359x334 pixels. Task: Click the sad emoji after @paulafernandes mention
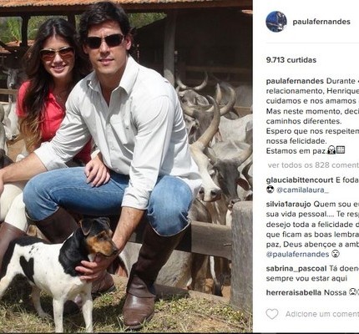(334, 254)
